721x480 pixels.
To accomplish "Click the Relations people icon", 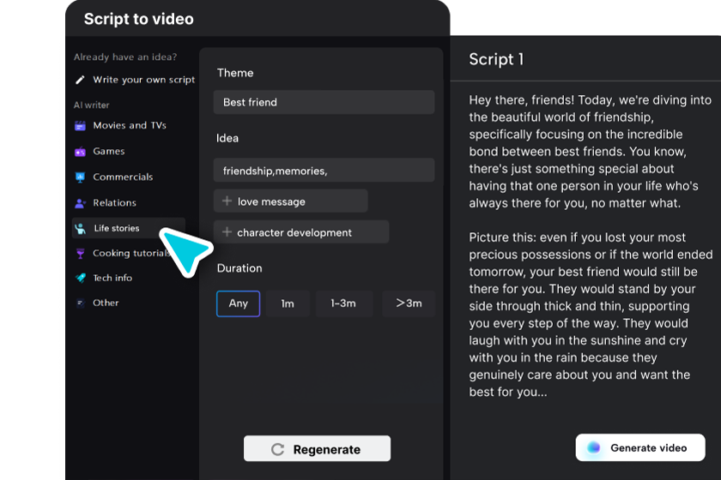I will (x=80, y=203).
